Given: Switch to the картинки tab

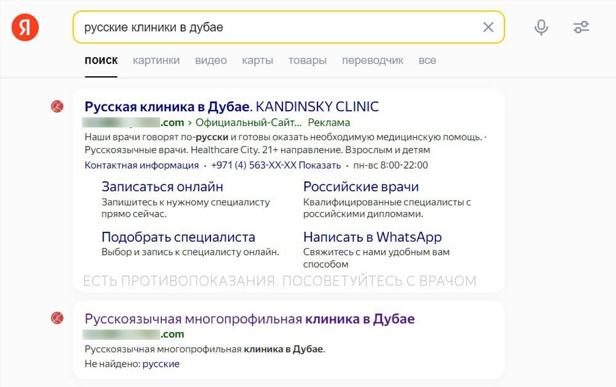Looking at the screenshot, I should (156, 60).
